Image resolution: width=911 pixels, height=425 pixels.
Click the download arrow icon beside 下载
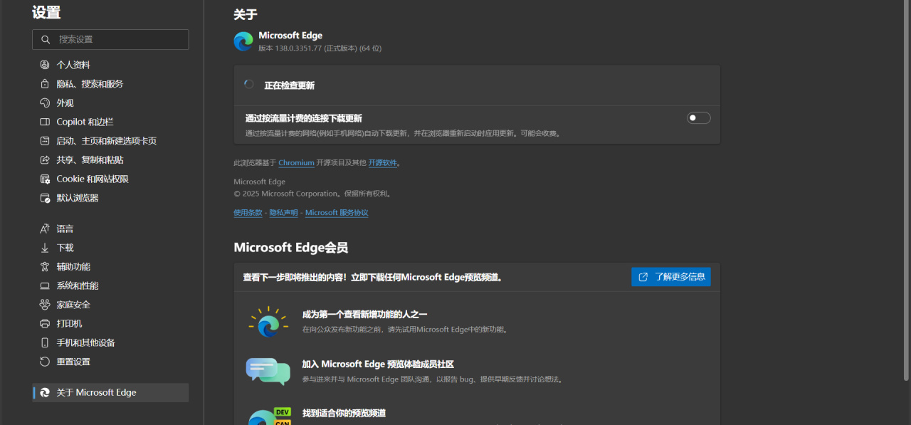tap(45, 248)
